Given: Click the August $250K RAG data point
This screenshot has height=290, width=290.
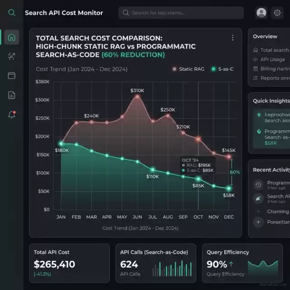Looking at the screenshot, I should pos(168,116).
